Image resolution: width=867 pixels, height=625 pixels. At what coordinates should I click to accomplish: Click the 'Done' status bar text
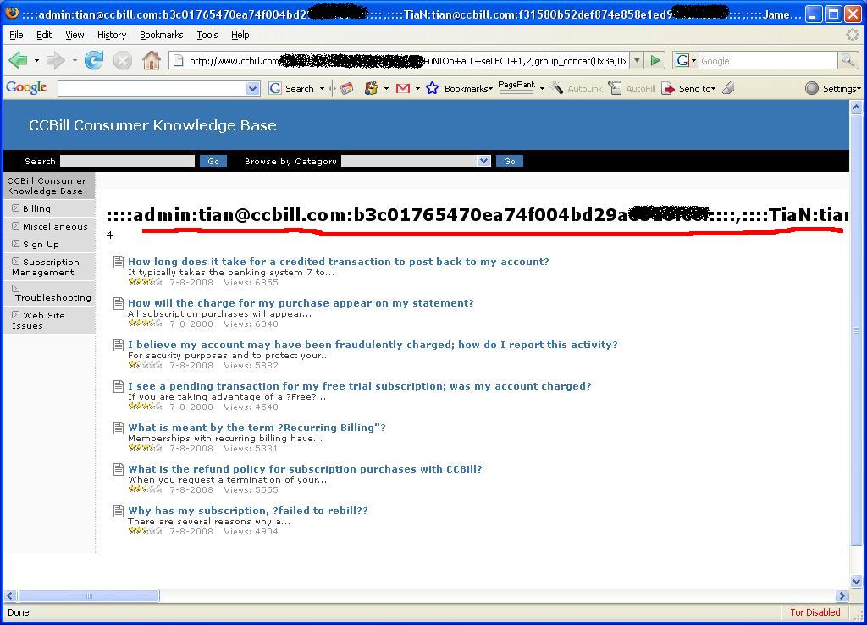click(x=19, y=612)
